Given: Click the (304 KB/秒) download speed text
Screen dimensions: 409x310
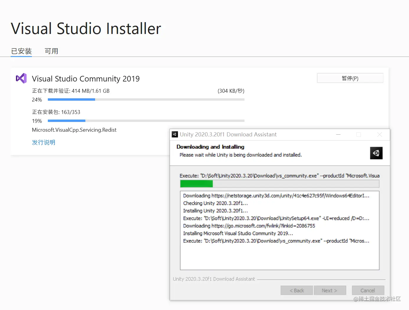Looking at the screenshot, I should [231, 91].
